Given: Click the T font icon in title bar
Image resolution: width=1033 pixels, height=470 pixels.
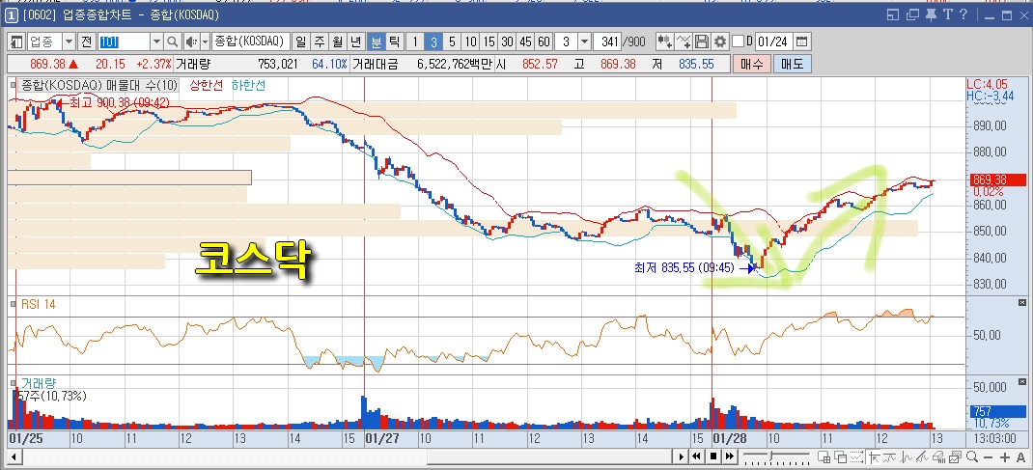Looking at the screenshot, I should tap(947, 14).
